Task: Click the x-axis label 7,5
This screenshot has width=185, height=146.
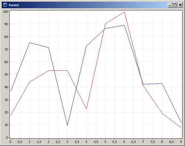Action: point(153,142)
